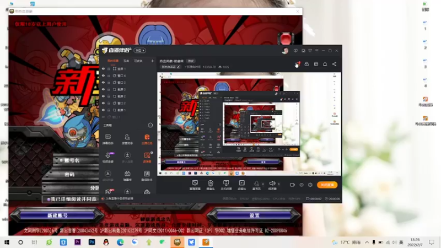Click 设置 button in the game window
The width and height of the screenshot is (441, 248).
tap(254, 215)
